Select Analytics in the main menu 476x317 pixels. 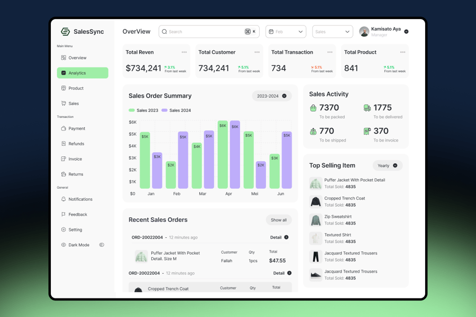click(x=83, y=73)
